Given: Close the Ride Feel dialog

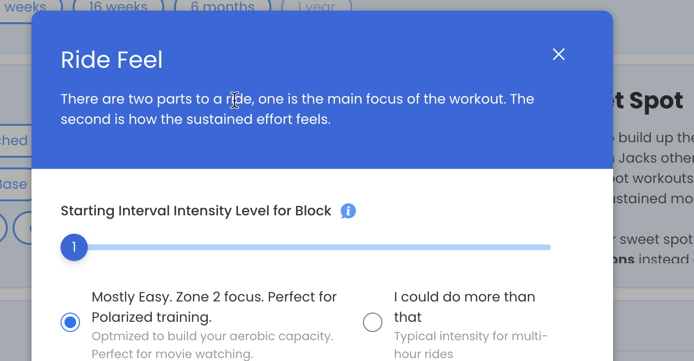Looking at the screenshot, I should [559, 54].
